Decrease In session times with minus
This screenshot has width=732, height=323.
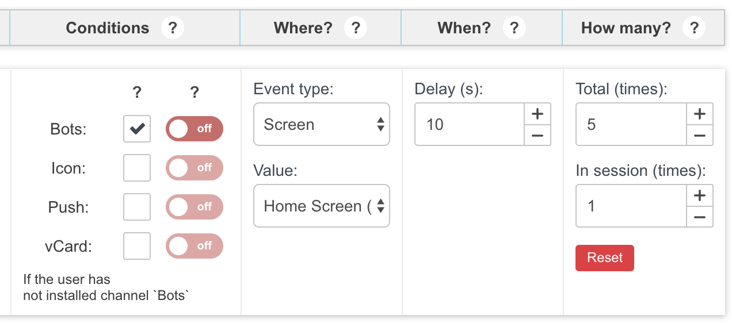[x=700, y=217]
